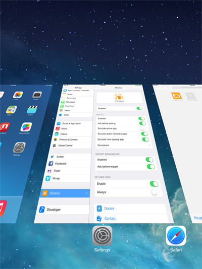The width and height of the screenshot is (202, 269).
Task: Toggle Enabled switch under Quit All
Action: pos(141,118)
